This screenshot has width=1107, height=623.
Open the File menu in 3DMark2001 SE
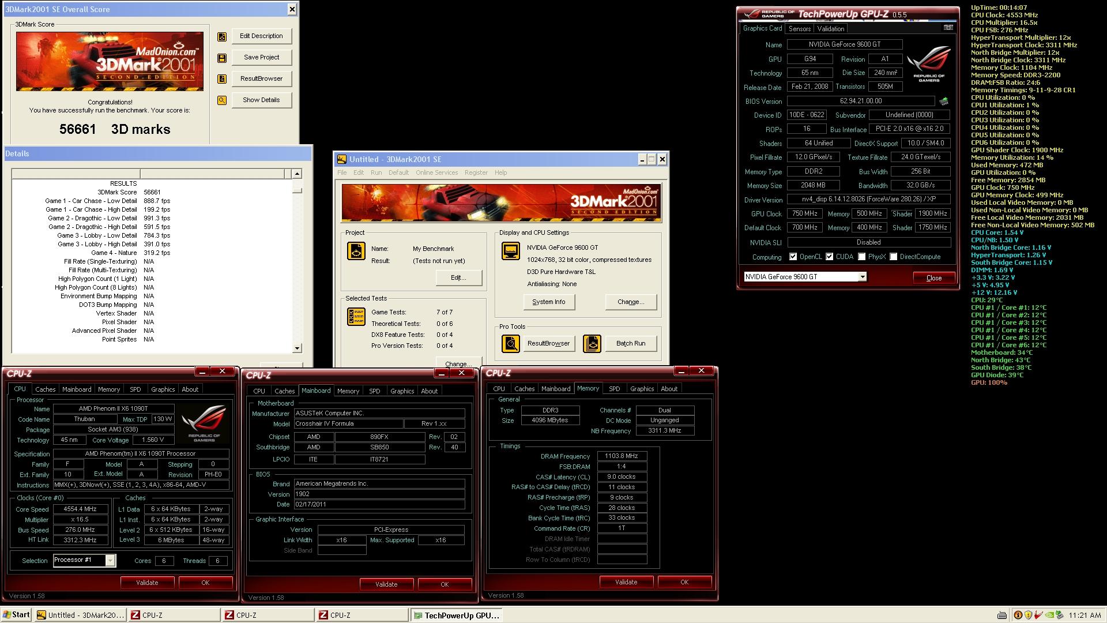(x=342, y=172)
